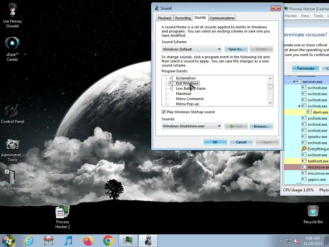Select the spoolsv.exe process row
Screen dimensions: 329x247
307,136
